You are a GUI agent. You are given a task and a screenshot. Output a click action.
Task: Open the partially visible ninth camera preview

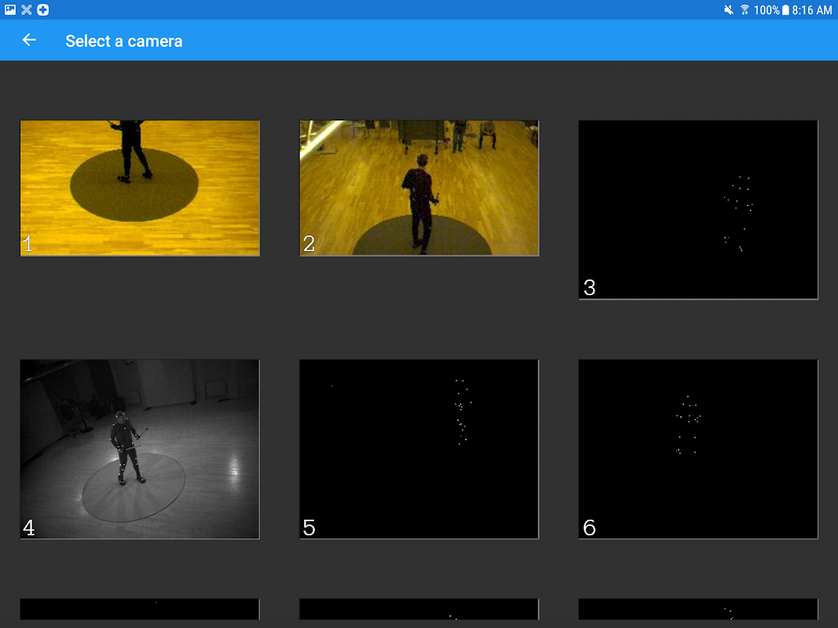(x=698, y=609)
